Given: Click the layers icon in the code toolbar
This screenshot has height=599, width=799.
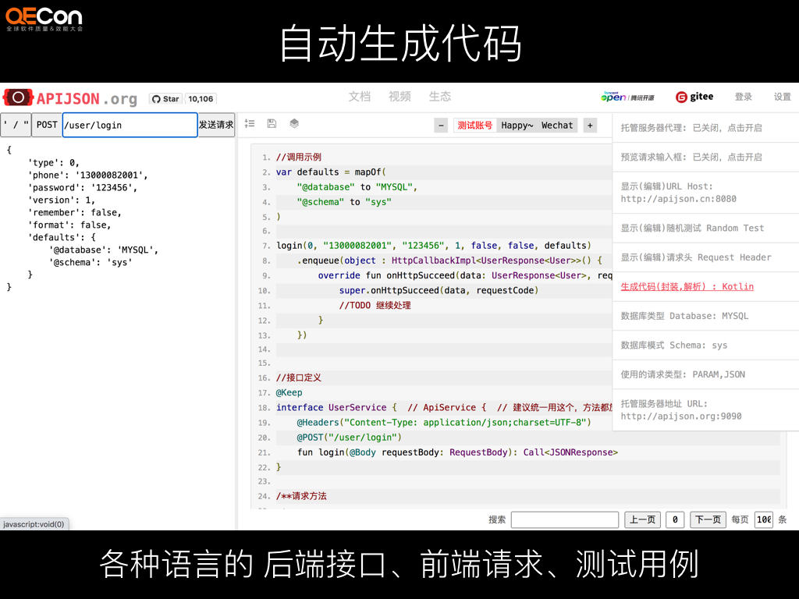Looking at the screenshot, I should (293, 123).
